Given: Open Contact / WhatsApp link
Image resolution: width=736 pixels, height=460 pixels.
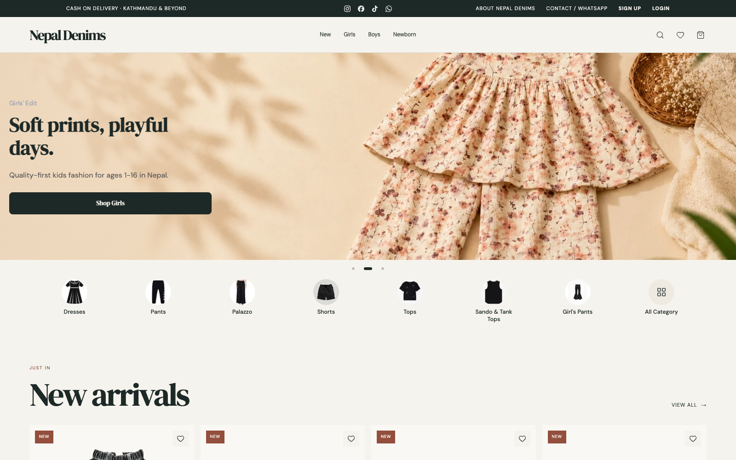Looking at the screenshot, I should [x=577, y=8].
